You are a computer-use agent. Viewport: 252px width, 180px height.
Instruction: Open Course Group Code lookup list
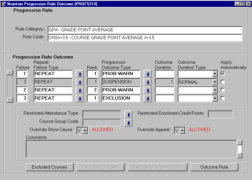click(x=129, y=123)
